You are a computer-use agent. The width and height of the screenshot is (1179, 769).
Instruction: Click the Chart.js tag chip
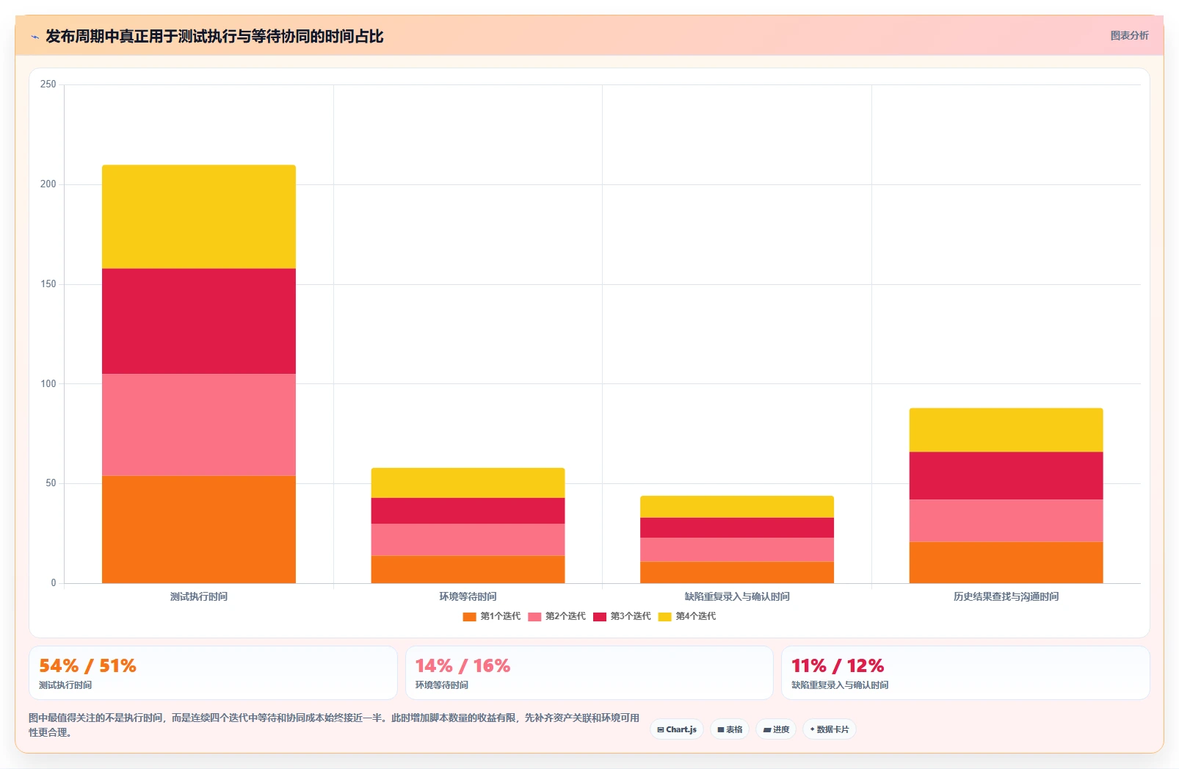click(x=677, y=729)
